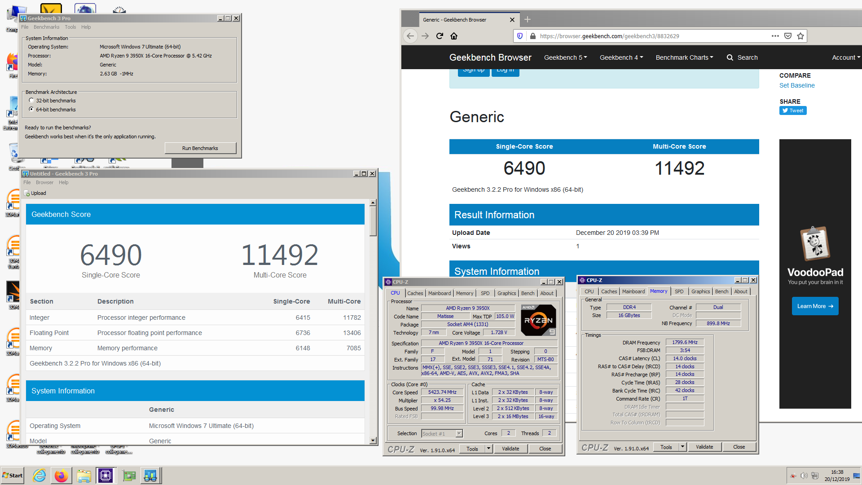Click the Set Baseline link

pos(797,85)
